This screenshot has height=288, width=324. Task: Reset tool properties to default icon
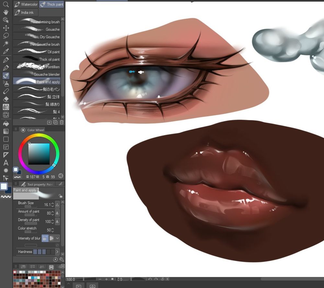click(55, 259)
